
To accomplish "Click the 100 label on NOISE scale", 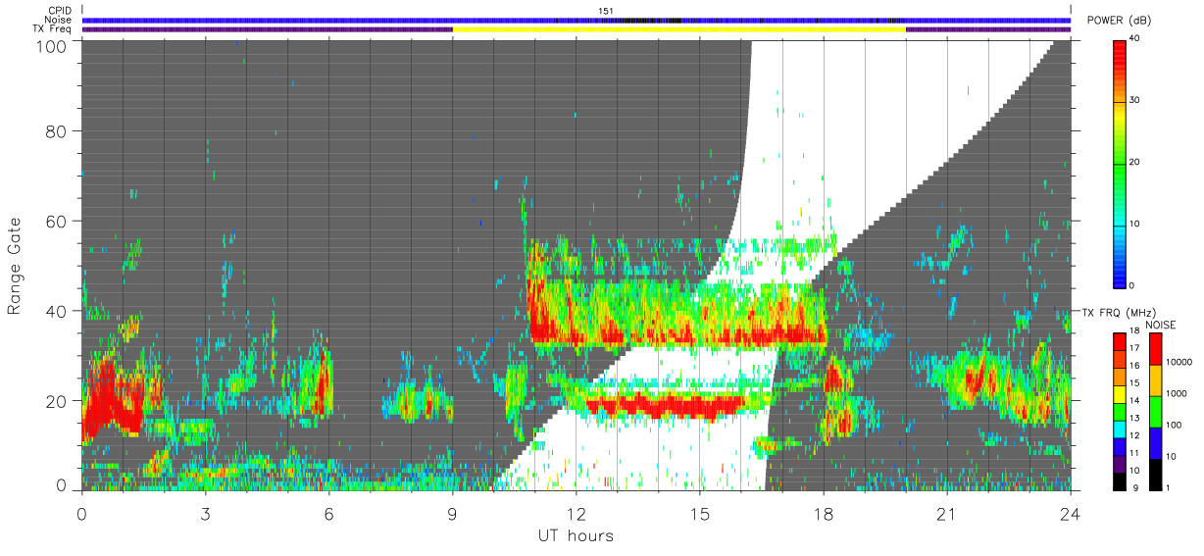I will [x=1172, y=425].
